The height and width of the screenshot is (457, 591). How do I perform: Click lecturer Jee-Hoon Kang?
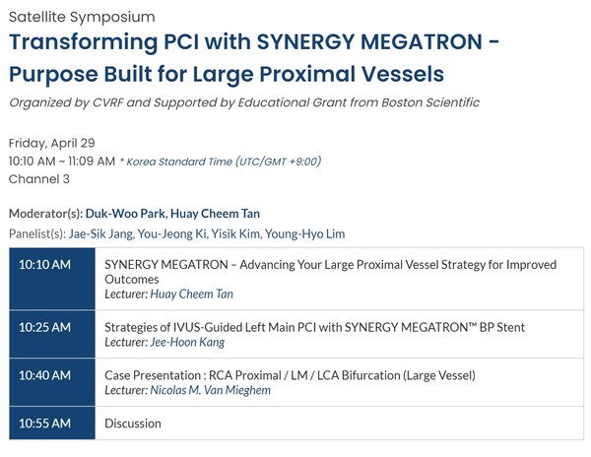pos(188,342)
